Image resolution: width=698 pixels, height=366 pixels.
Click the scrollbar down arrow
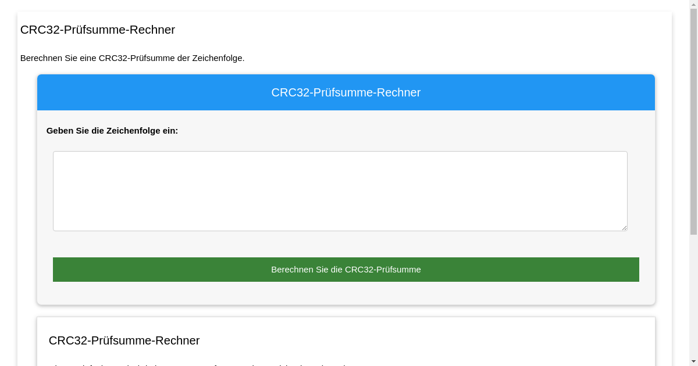pyautogui.click(x=693, y=361)
